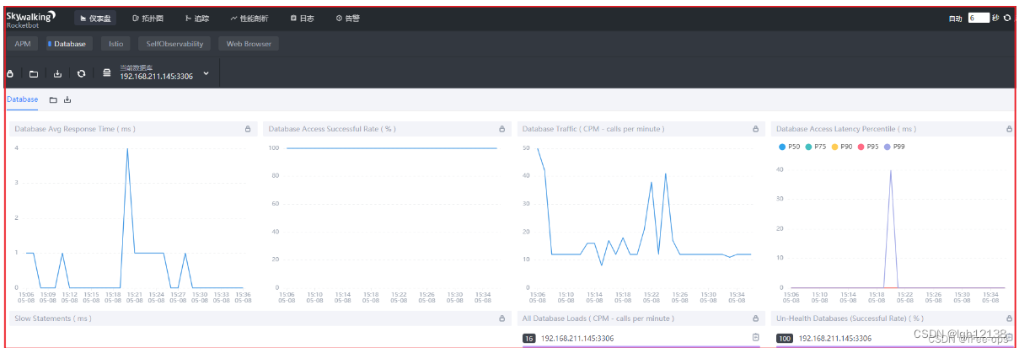Open the 性能剖析 profiling menu

(249, 19)
